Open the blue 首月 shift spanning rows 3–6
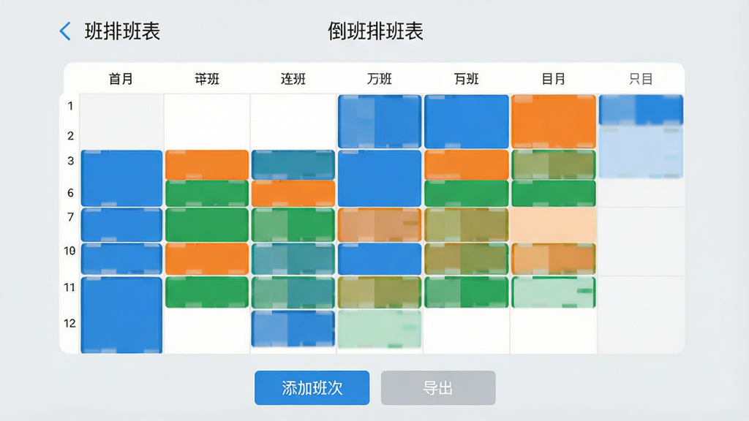Screen dimensions: 749x421 coord(122,178)
